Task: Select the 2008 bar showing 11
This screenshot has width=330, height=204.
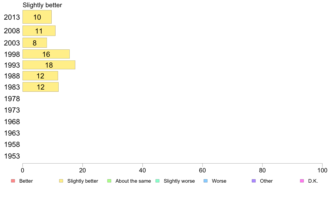Action: [39, 31]
